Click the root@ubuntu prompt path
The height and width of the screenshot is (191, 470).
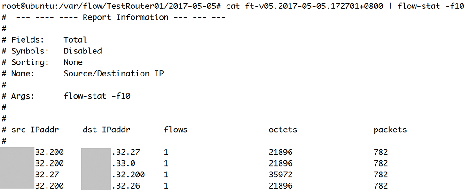[x=111, y=6]
